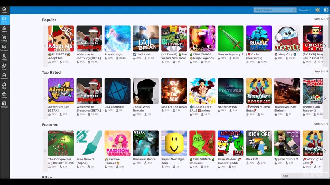This screenshot has height=185, width=330.
Task: Click the Robux icon in top bar
Action: tap(318, 10)
